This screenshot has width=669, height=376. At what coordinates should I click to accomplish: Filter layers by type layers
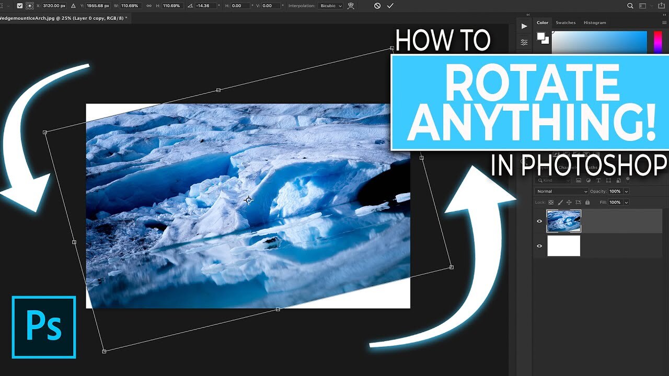point(598,180)
